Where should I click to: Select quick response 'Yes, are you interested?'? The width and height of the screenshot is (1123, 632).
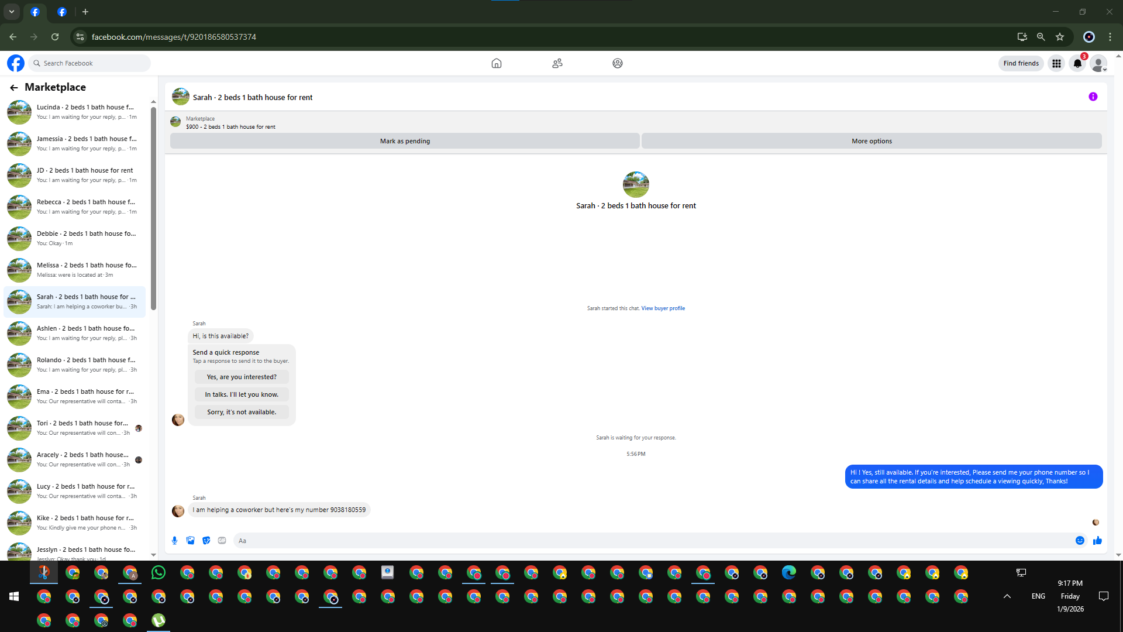point(242,377)
